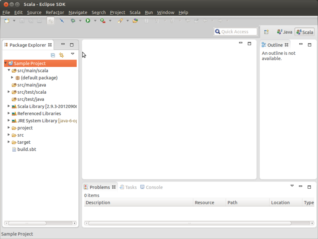Run the application via the green Run icon
Screen dimensions: 318x239
coord(88,21)
